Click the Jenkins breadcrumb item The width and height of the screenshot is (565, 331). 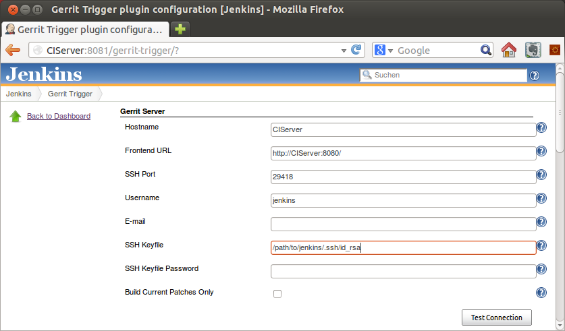click(x=18, y=94)
